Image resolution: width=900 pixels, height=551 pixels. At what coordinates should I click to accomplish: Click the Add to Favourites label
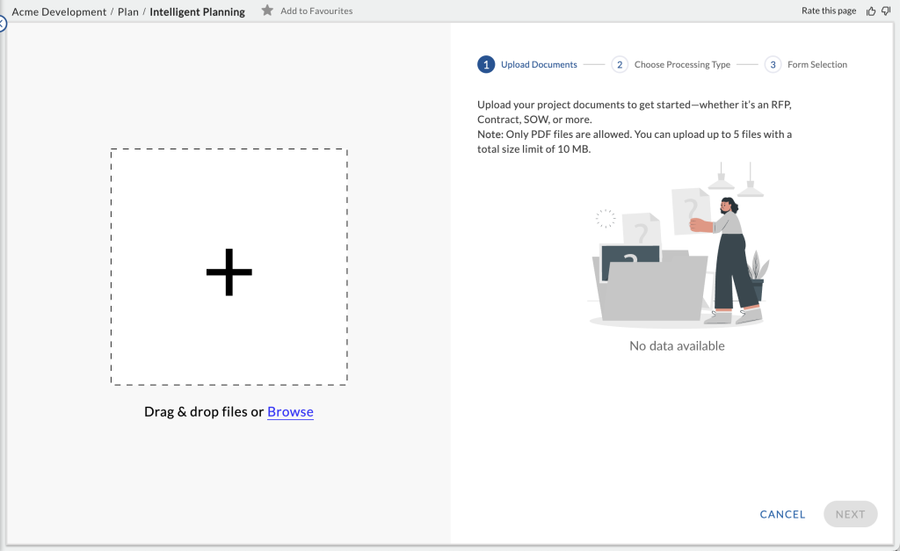(316, 11)
